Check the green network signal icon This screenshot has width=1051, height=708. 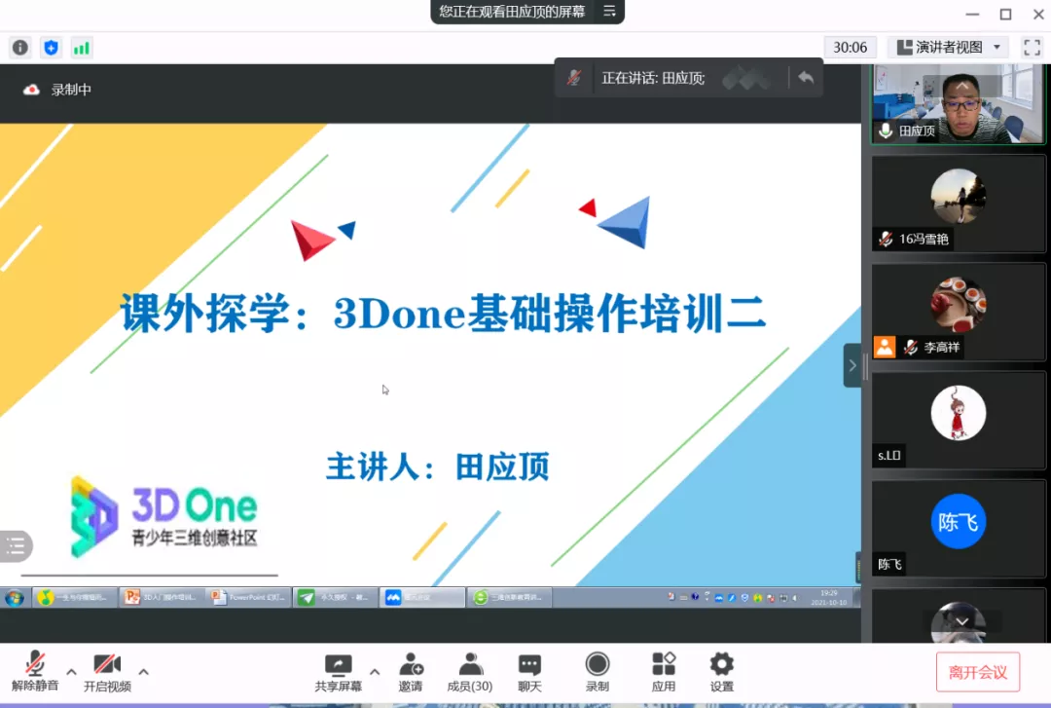point(81,48)
